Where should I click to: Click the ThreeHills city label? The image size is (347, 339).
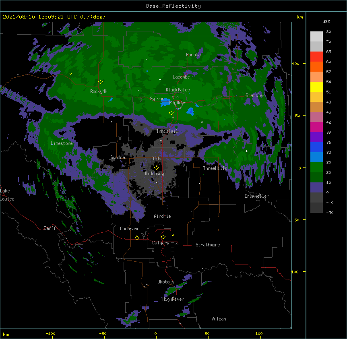[215, 168]
